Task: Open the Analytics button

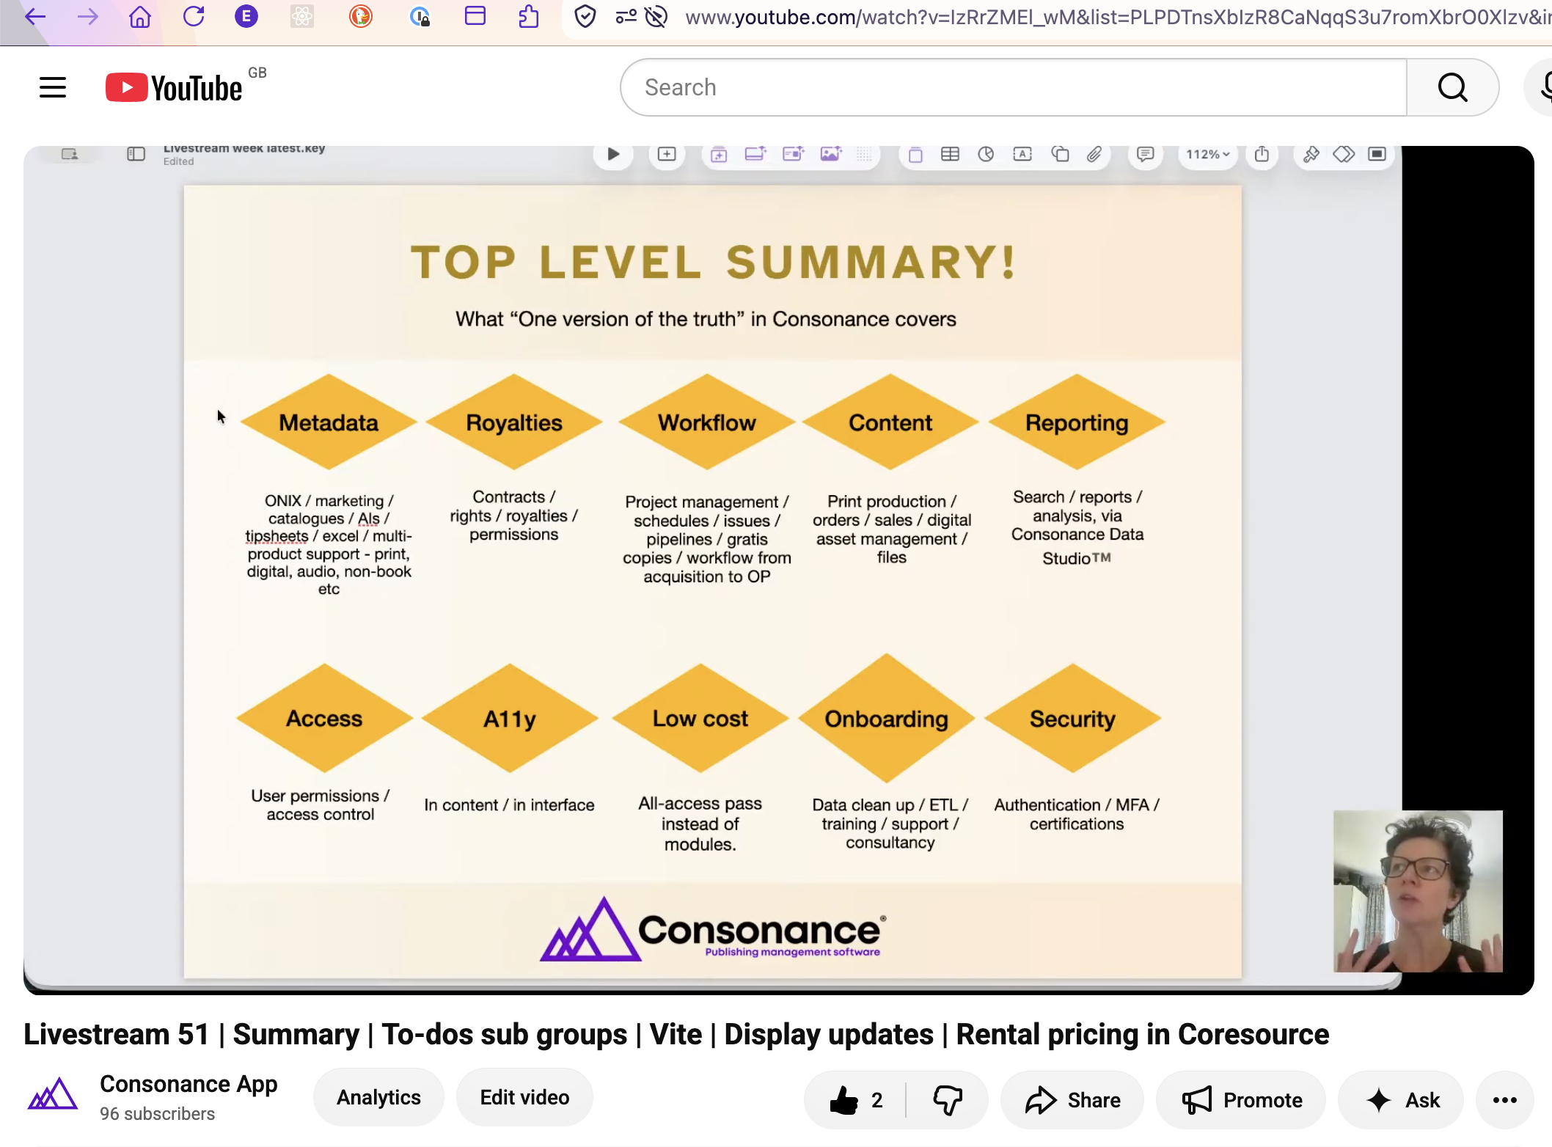Action: [x=378, y=1097]
